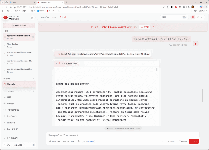
Task: Open the Local bookmarks folder
Action: 9,11
